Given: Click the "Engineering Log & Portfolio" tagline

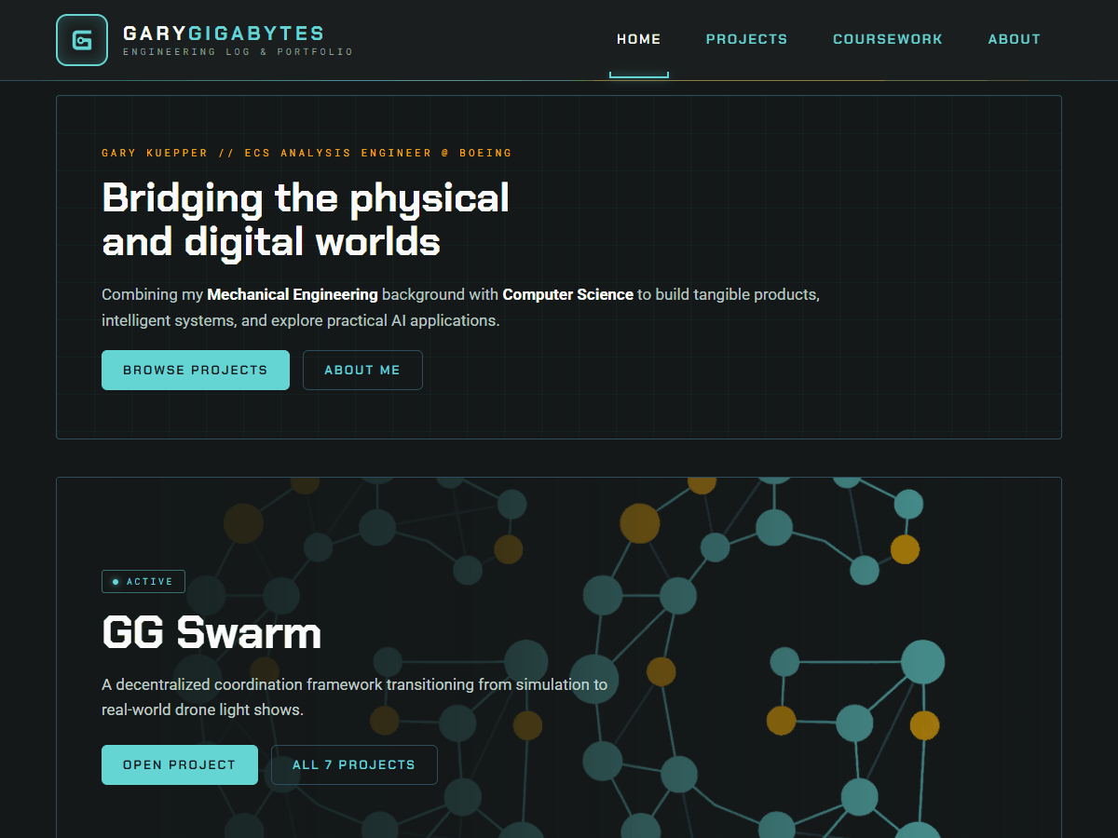Looking at the screenshot, I should (239, 52).
